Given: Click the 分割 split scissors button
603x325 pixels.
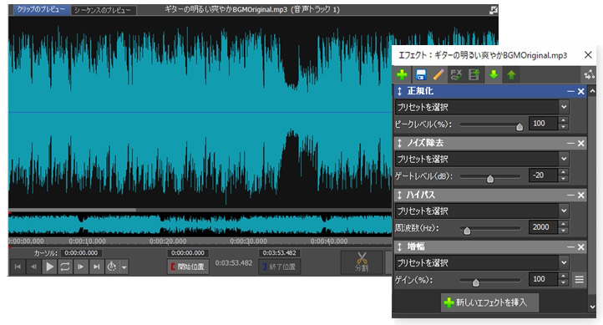Looking at the screenshot, I should point(362,262).
